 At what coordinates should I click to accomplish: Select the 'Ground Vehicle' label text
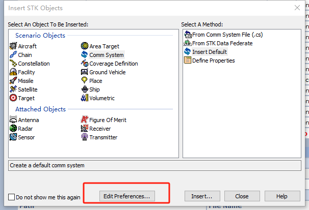[108, 72]
